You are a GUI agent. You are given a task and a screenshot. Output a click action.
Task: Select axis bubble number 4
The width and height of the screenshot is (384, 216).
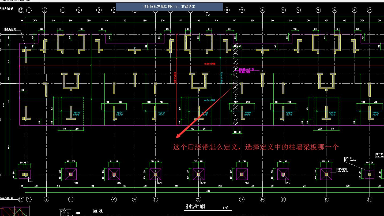pos(62,10)
